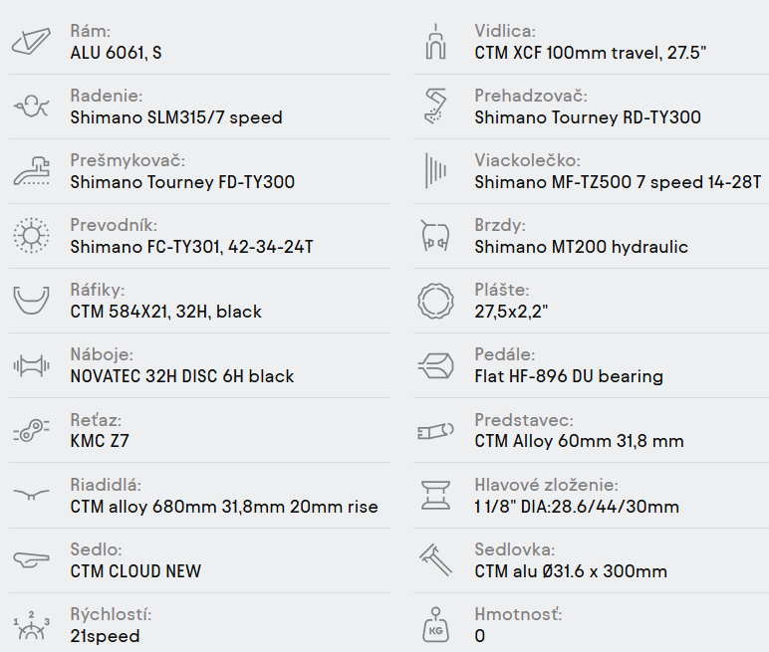Click the front derailleur icon beside Prešmykovač
The width and height of the screenshot is (769, 652).
32,171
